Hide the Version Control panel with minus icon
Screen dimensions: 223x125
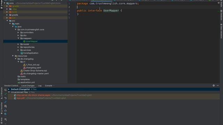218,85
